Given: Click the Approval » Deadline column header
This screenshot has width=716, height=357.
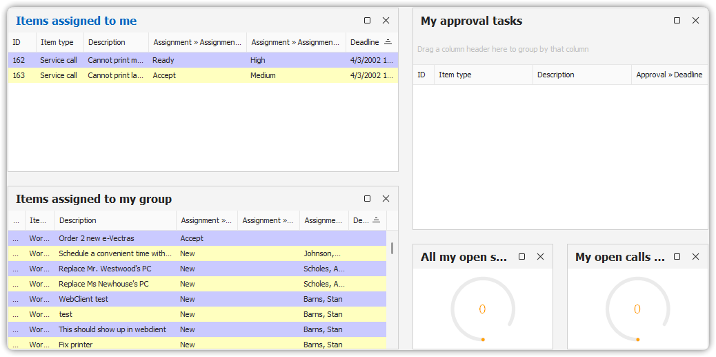Looking at the screenshot, I should coord(668,75).
